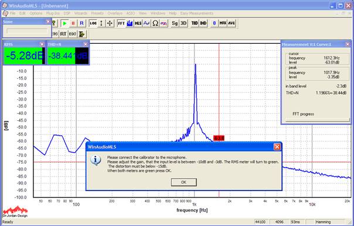Pause measurement with the red pause icon

(73, 23)
